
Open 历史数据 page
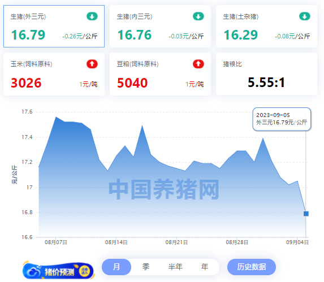click(x=252, y=267)
